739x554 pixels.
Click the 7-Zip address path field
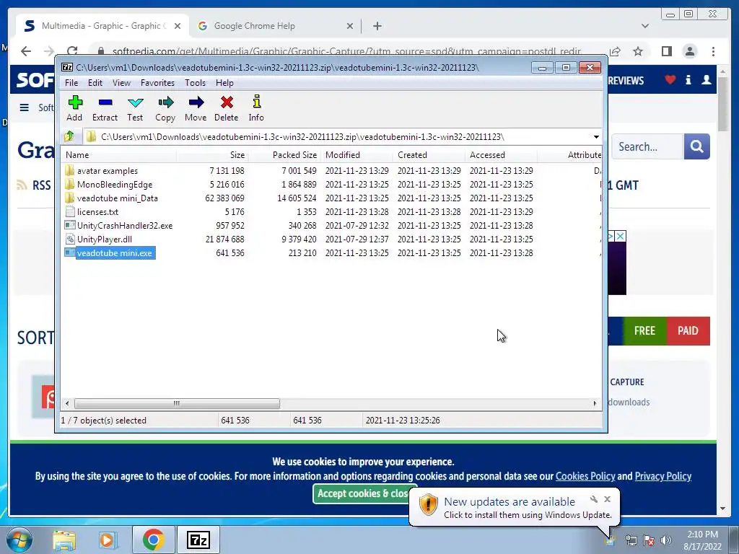337,137
